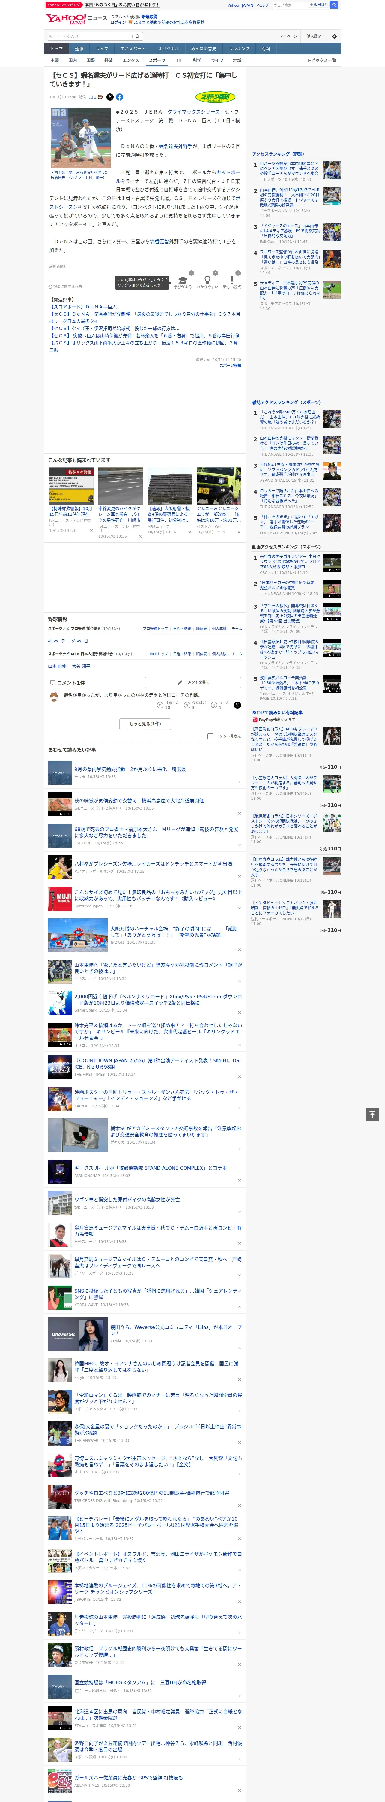This screenshot has height=1802, width=385.
Task: Share article on Facebook icon
Action: coord(119,97)
